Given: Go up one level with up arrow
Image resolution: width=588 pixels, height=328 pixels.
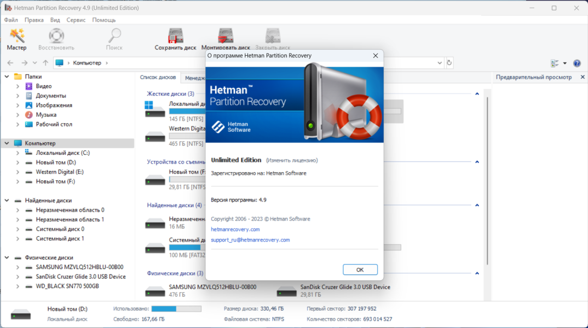Looking at the screenshot, I should (x=45, y=63).
